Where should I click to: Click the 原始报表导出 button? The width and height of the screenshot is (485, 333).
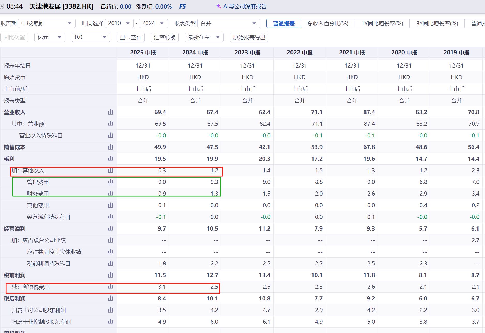[x=249, y=37]
